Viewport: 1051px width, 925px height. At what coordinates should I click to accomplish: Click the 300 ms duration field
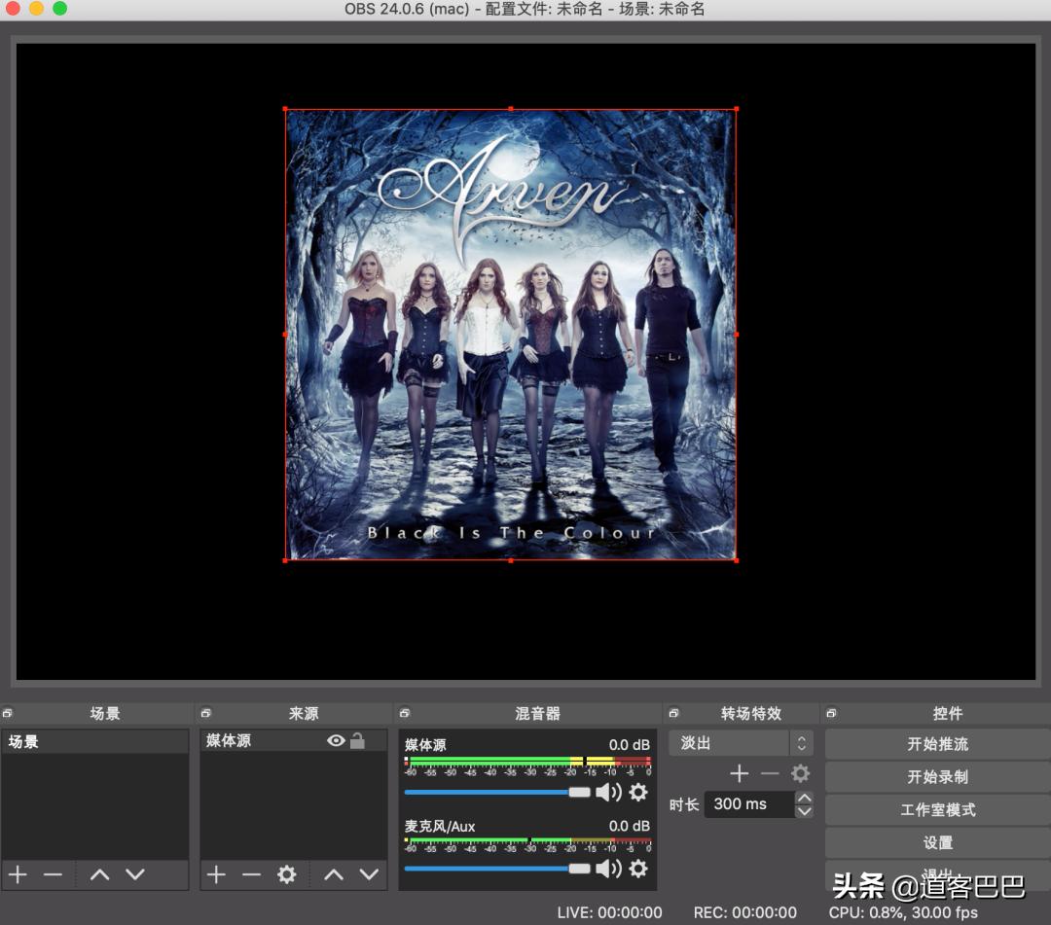coord(750,803)
